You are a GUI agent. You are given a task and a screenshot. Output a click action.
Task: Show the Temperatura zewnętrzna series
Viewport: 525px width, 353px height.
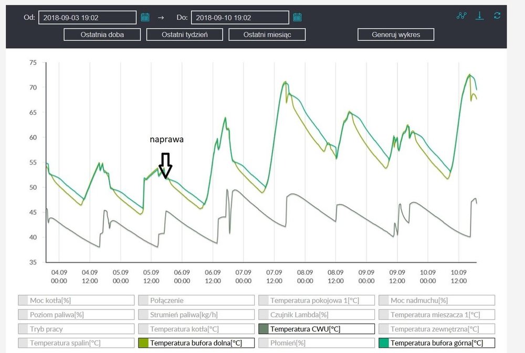pos(436,329)
